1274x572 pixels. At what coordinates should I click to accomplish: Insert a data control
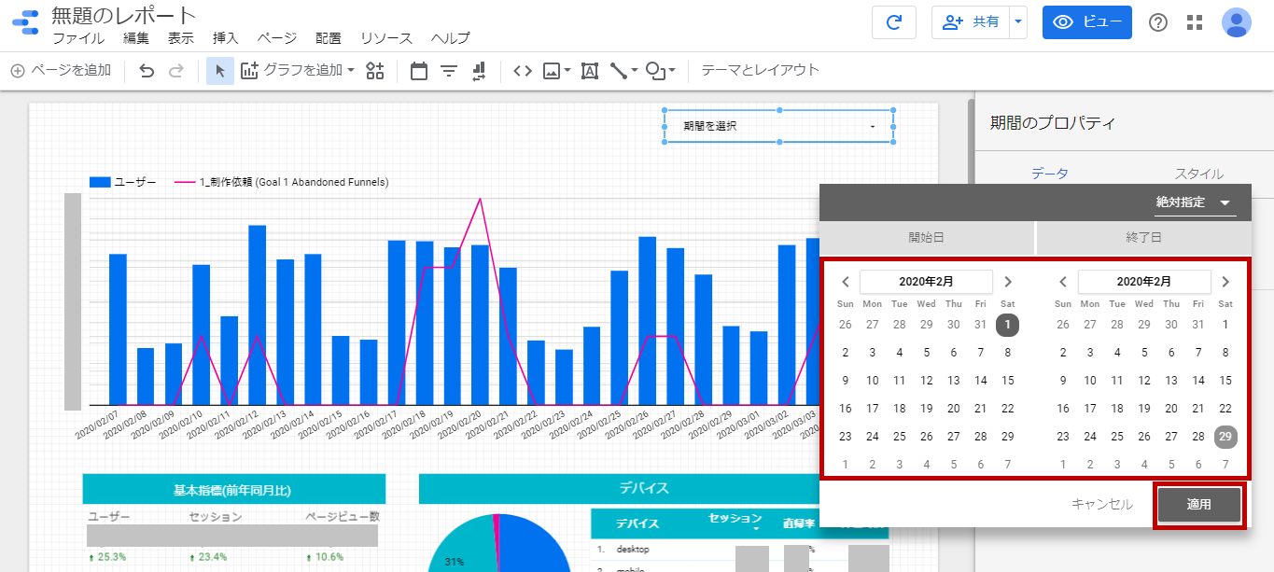coord(479,70)
